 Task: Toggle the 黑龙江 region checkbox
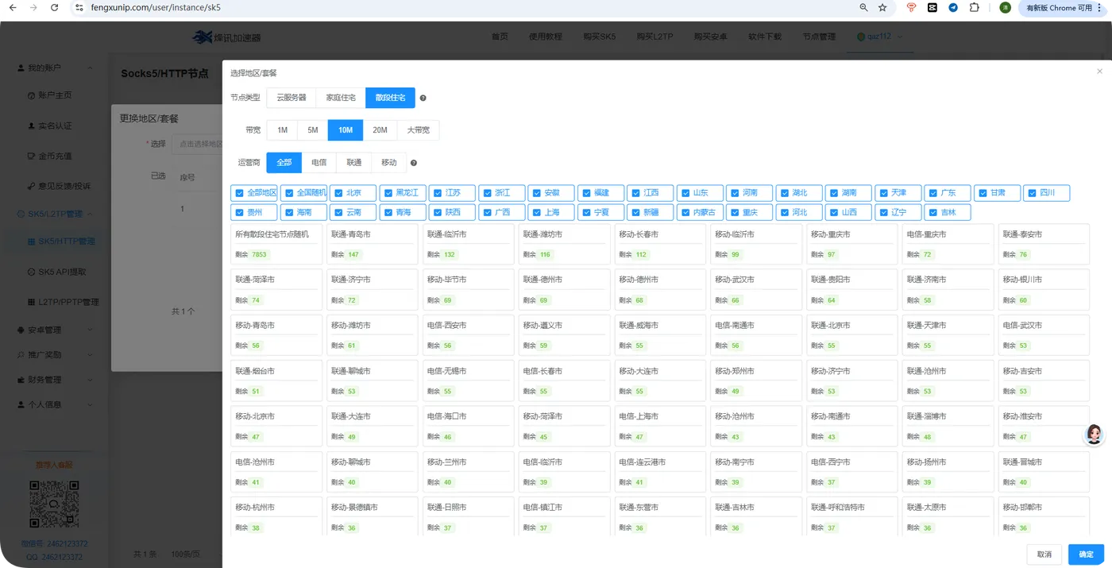click(x=388, y=193)
